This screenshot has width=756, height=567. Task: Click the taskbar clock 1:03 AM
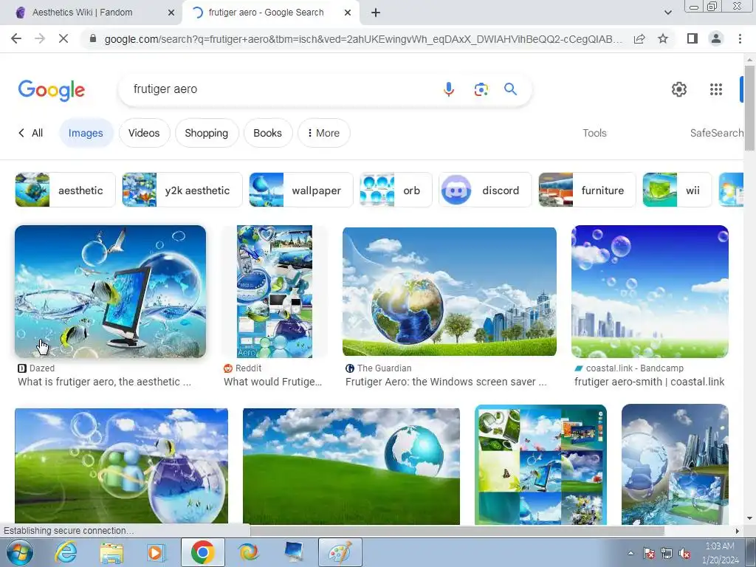click(x=720, y=546)
